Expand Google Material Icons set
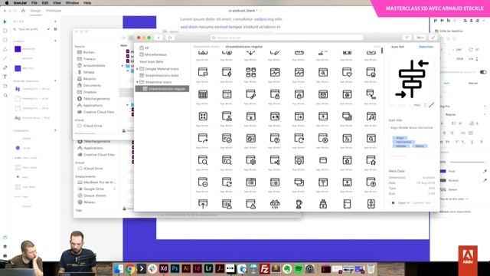The width and height of the screenshot is (490, 276). pos(137,69)
